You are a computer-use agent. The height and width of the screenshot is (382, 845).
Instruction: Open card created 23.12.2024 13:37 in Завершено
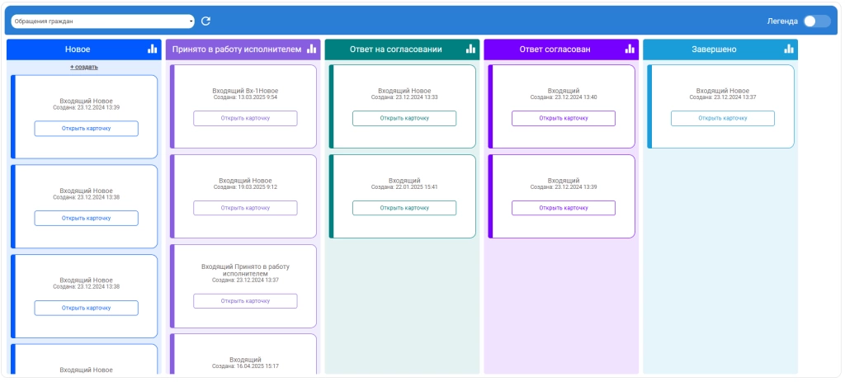point(723,118)
